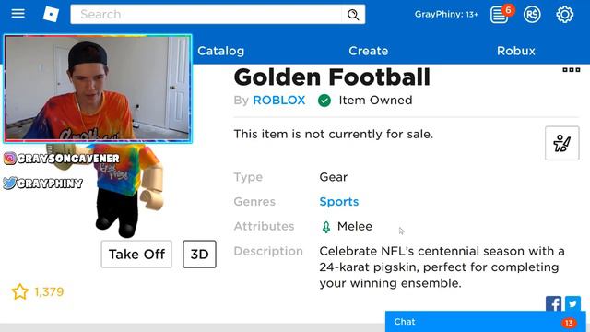Open the Sports genre link
Screen dimensions: 590x332
(339, 202)
